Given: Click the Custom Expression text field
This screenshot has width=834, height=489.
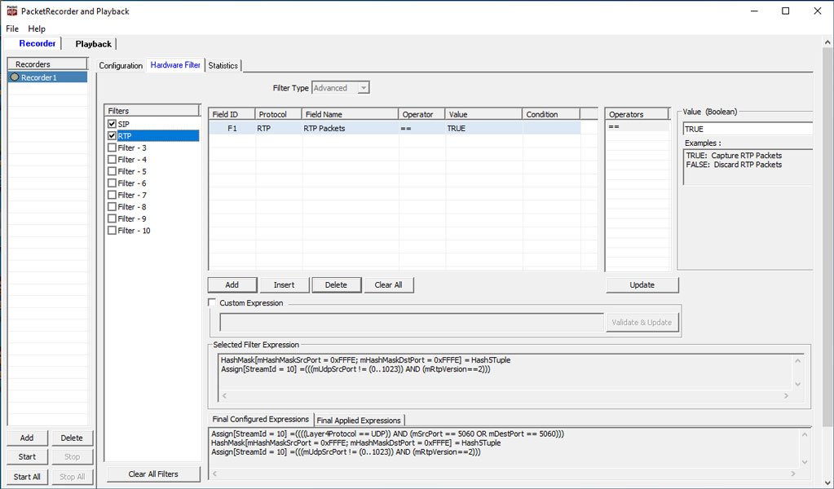Looking at the screenshot, I should [x=412, y=322].
